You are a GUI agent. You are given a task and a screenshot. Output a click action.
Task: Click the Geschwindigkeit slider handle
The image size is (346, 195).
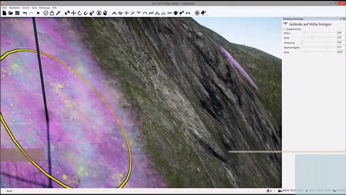click(x=327, y=47)
